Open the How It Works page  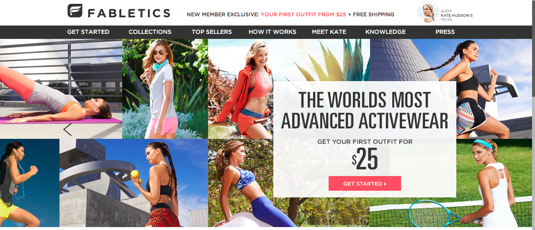[273, 32]
